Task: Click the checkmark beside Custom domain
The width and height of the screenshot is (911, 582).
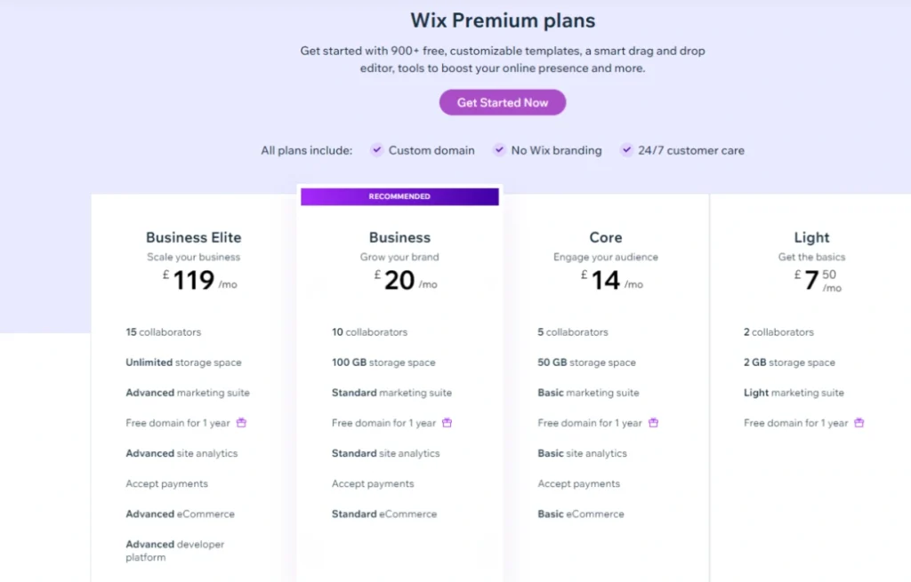Action: point(376,150)
